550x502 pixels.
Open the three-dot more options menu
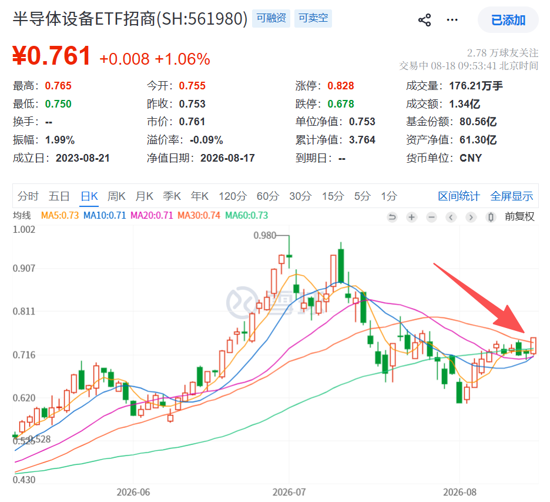click(452, 20)
